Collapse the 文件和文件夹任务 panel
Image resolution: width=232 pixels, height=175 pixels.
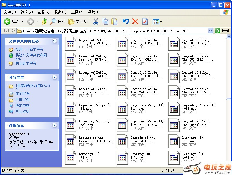[55, 41]
